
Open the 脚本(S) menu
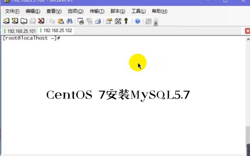point(118,11)
